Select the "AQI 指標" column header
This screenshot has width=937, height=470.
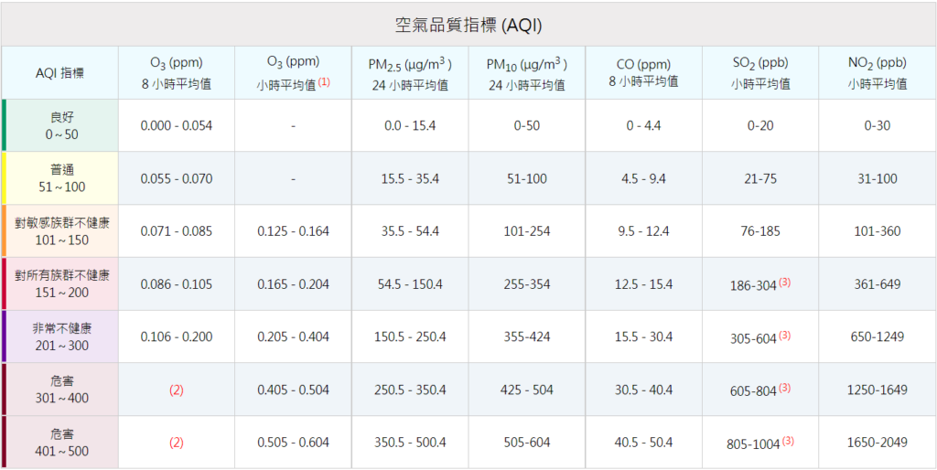59,73
